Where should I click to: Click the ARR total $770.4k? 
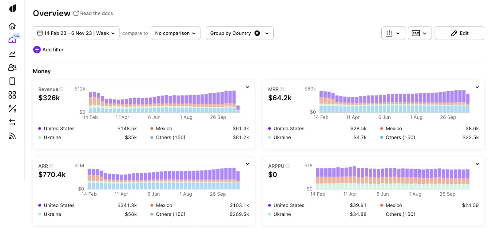[x=52, y=175]
